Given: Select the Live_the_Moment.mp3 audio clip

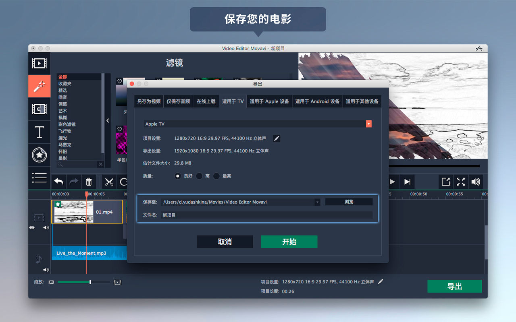Looking at the screenshot, I should 89,253.
